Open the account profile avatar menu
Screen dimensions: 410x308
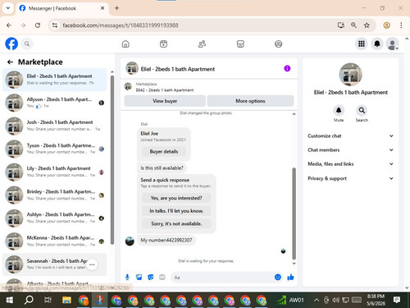point(393,44)
